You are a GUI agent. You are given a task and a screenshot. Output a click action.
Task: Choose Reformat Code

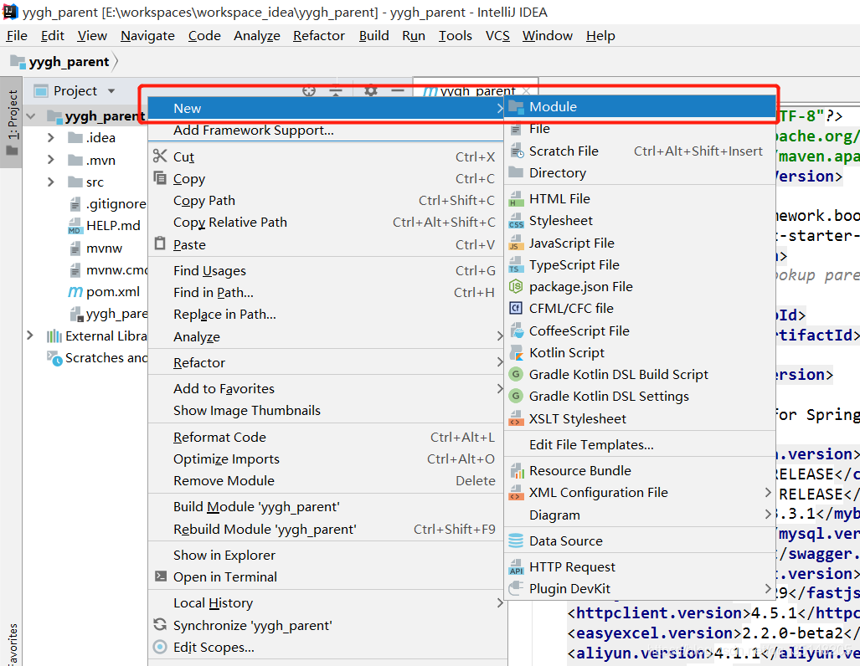pyautogui.click(x=326, y=437)
